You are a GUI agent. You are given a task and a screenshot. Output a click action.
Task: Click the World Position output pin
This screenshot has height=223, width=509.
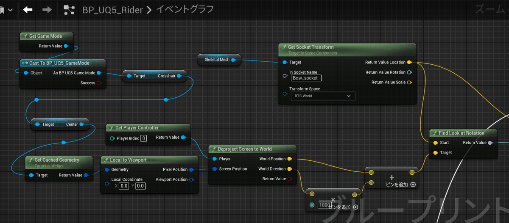tap(289, 159)
